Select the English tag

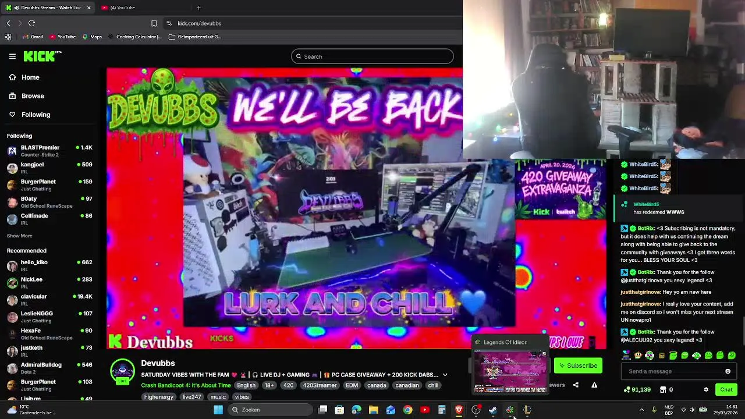(x=246, y=385)
